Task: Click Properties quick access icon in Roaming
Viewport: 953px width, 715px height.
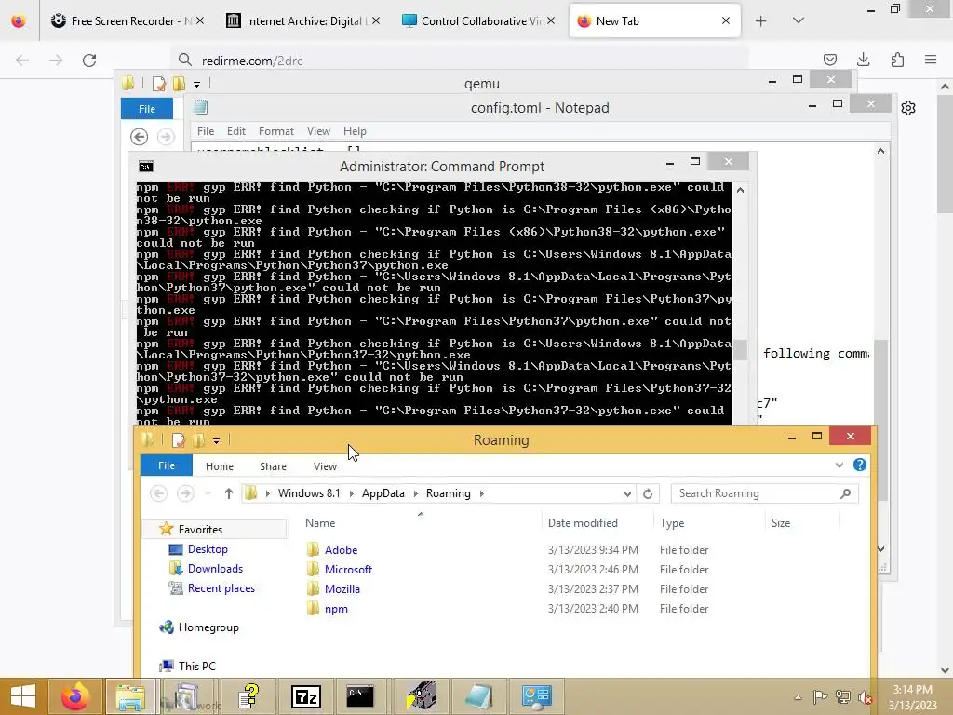Action: pos(178,440)
